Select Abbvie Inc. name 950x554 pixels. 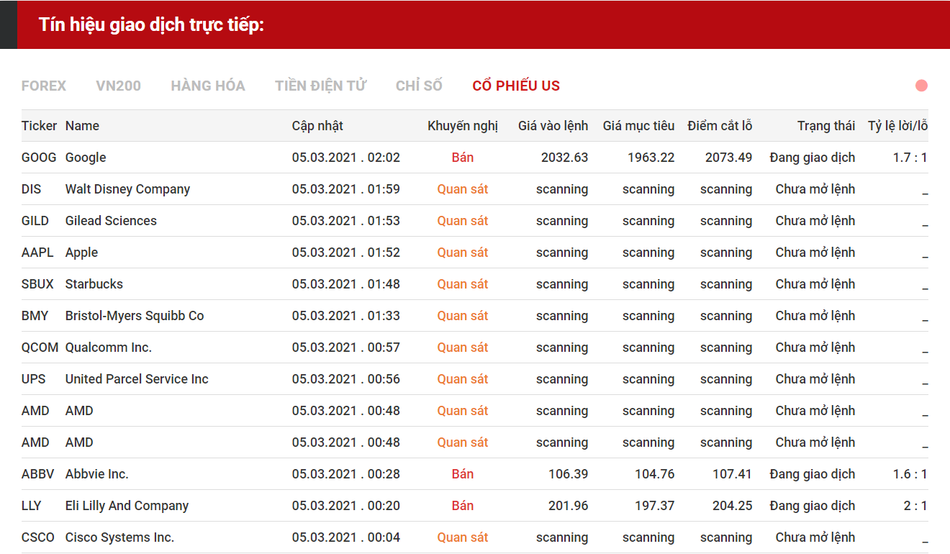(x=97, y=474)
